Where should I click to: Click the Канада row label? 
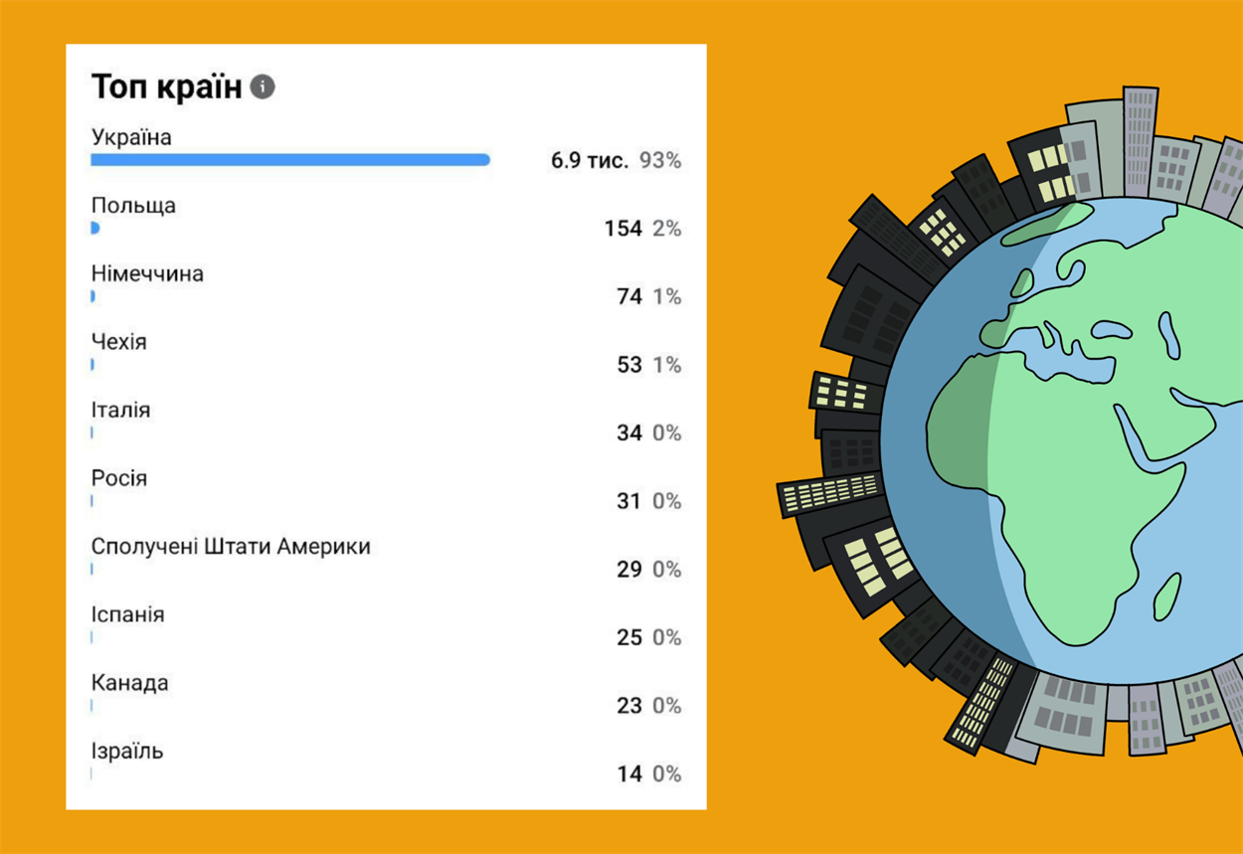click(129, 683)
